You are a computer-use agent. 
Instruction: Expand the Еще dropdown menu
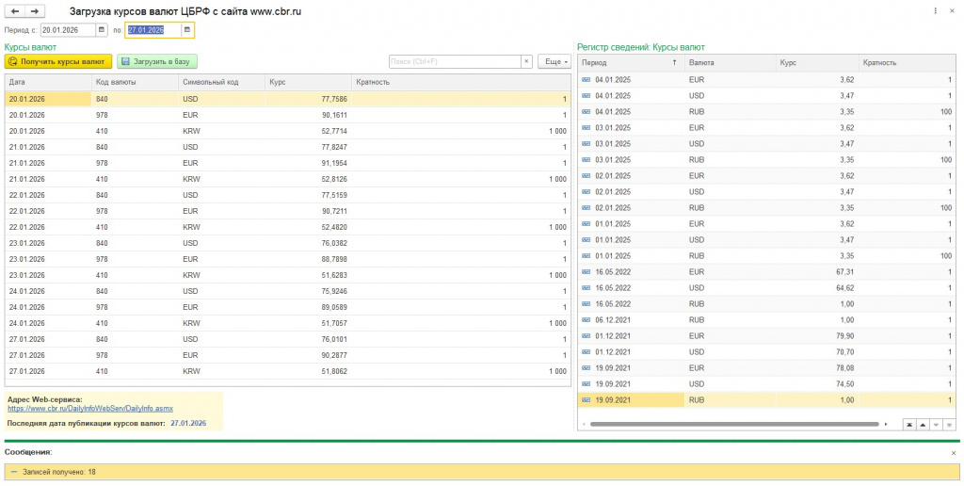tap(554, 61)
